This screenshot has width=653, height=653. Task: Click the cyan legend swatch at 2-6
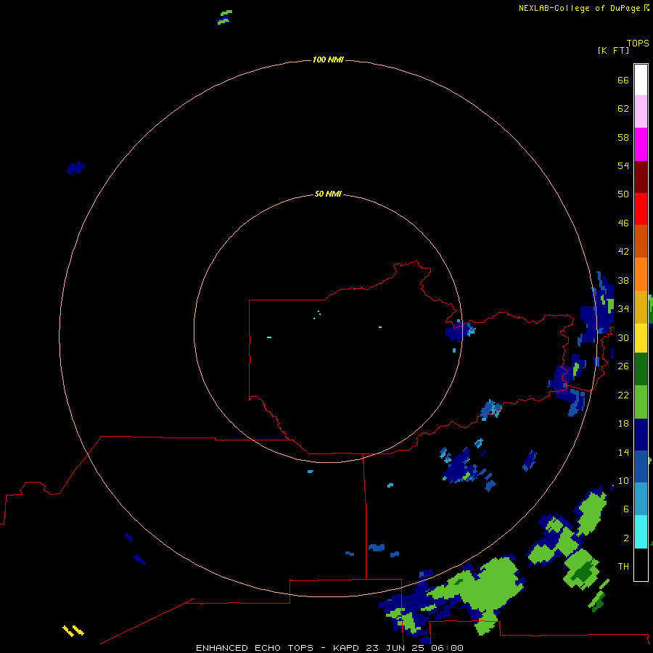coord(641,532)
